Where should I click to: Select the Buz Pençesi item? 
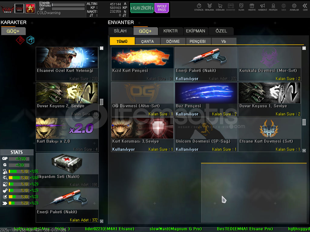(206, 99)
